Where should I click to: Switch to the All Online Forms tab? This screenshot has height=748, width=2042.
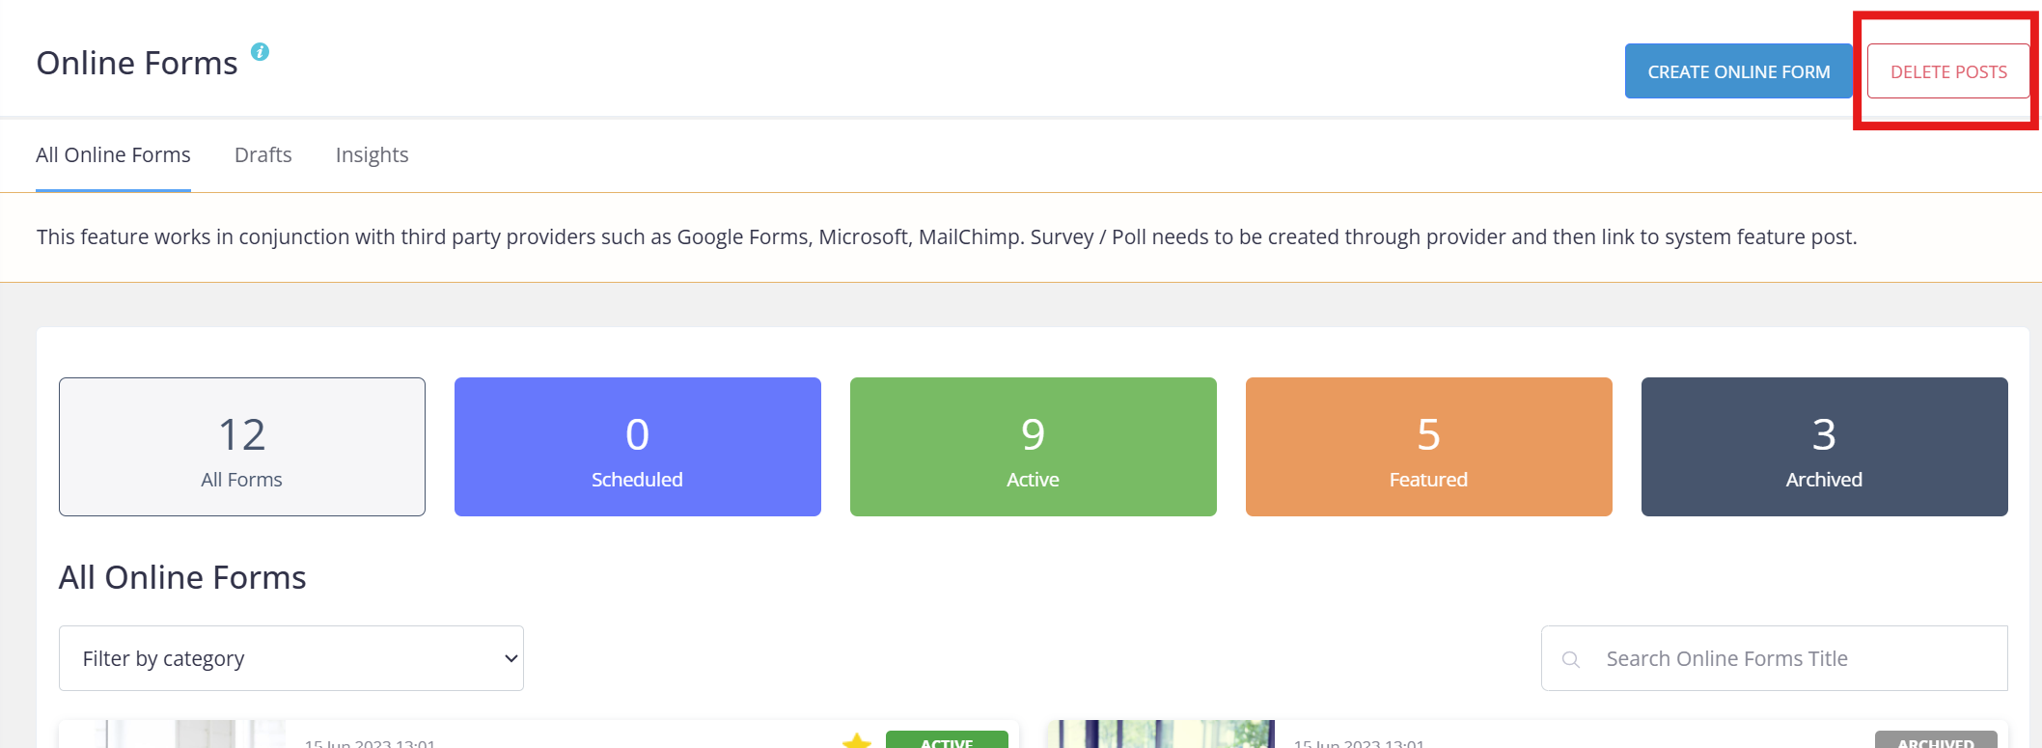[x=113, y=155]
